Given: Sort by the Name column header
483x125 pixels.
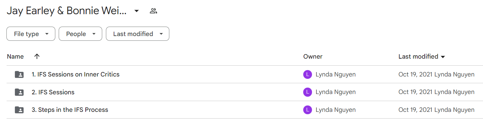Looking at the screenshot, I should click(15, 57).
